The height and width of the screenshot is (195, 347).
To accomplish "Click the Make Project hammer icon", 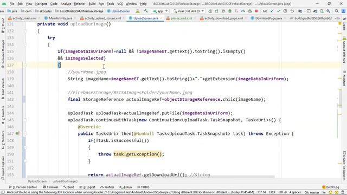I will (x=146, y=11).
